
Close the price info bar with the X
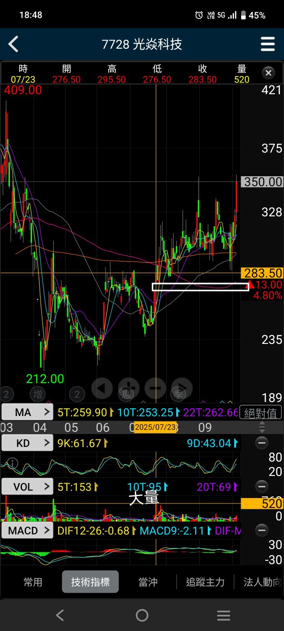pos(268,73)
